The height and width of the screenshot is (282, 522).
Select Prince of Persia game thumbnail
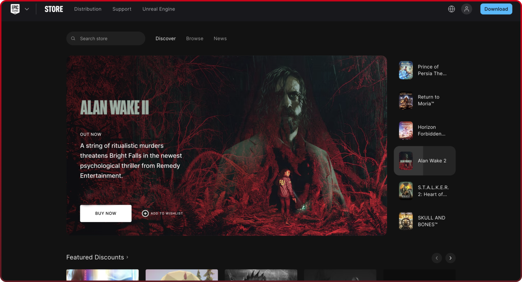[x=406, y=70]
